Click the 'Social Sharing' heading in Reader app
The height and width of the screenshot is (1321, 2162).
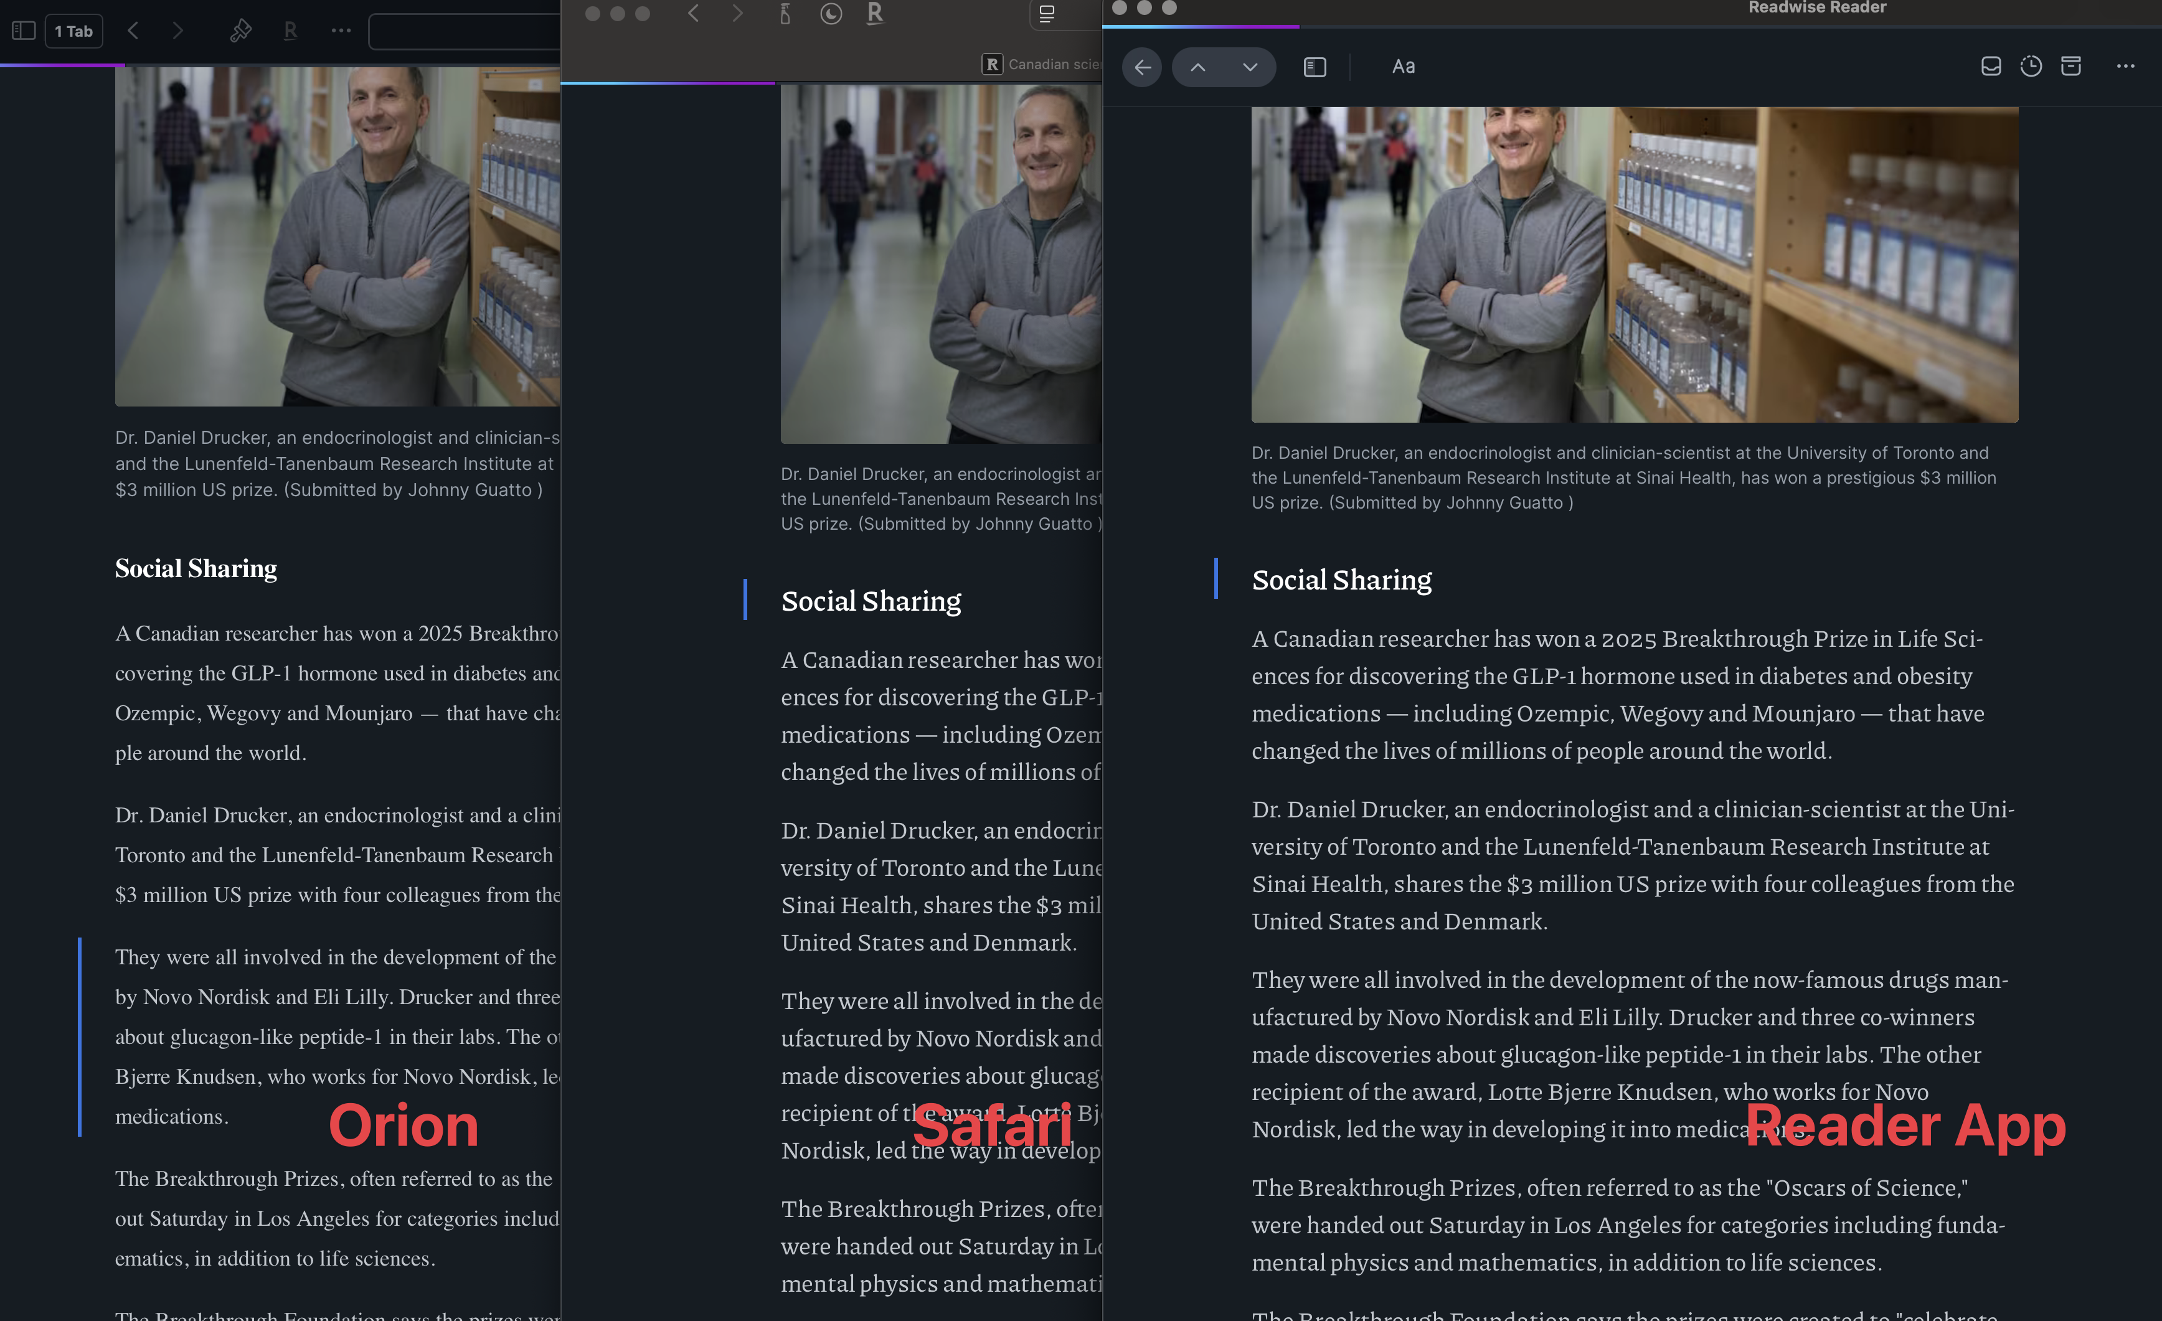[1341, 580]
